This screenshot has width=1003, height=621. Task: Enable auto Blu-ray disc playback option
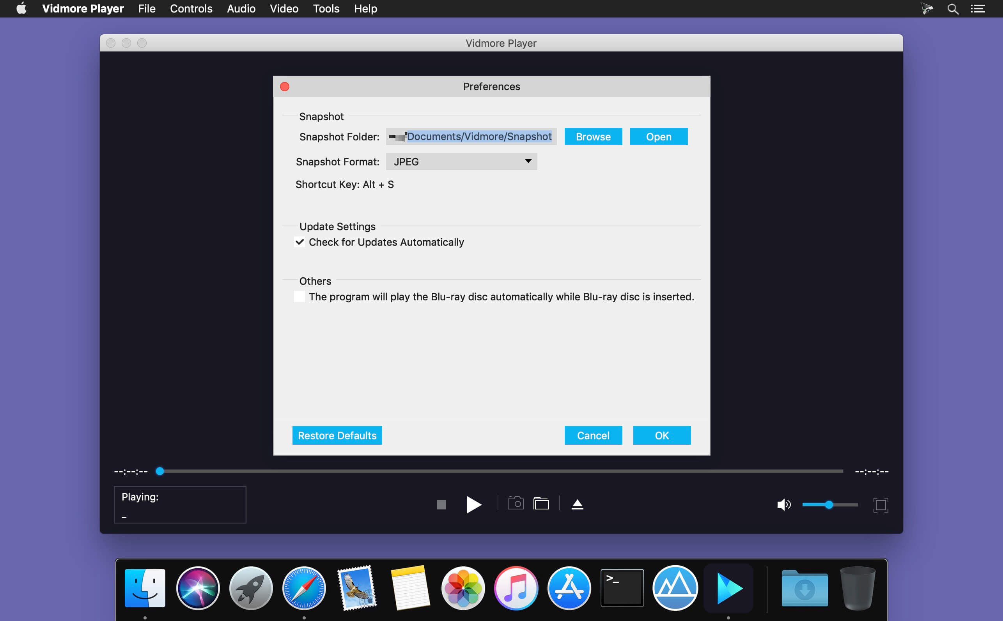pyautogui.click(x=299, y=296)
